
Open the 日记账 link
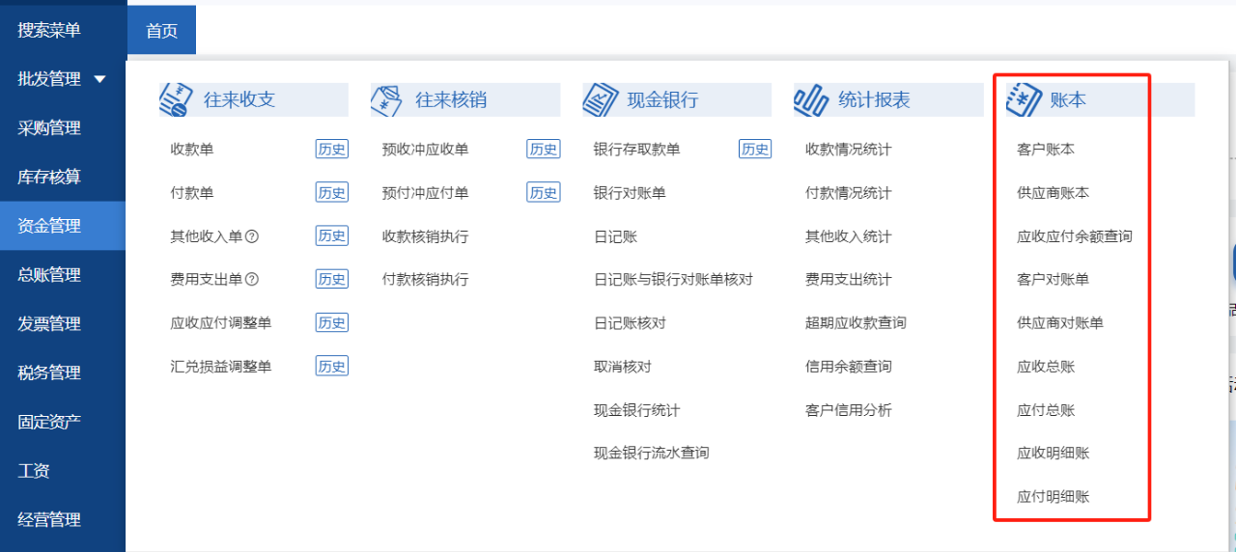615,236
